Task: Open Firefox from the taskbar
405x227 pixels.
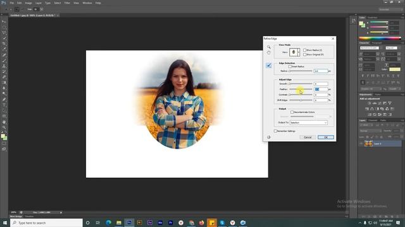Action: pyautogui.click(x=201, y=223)
